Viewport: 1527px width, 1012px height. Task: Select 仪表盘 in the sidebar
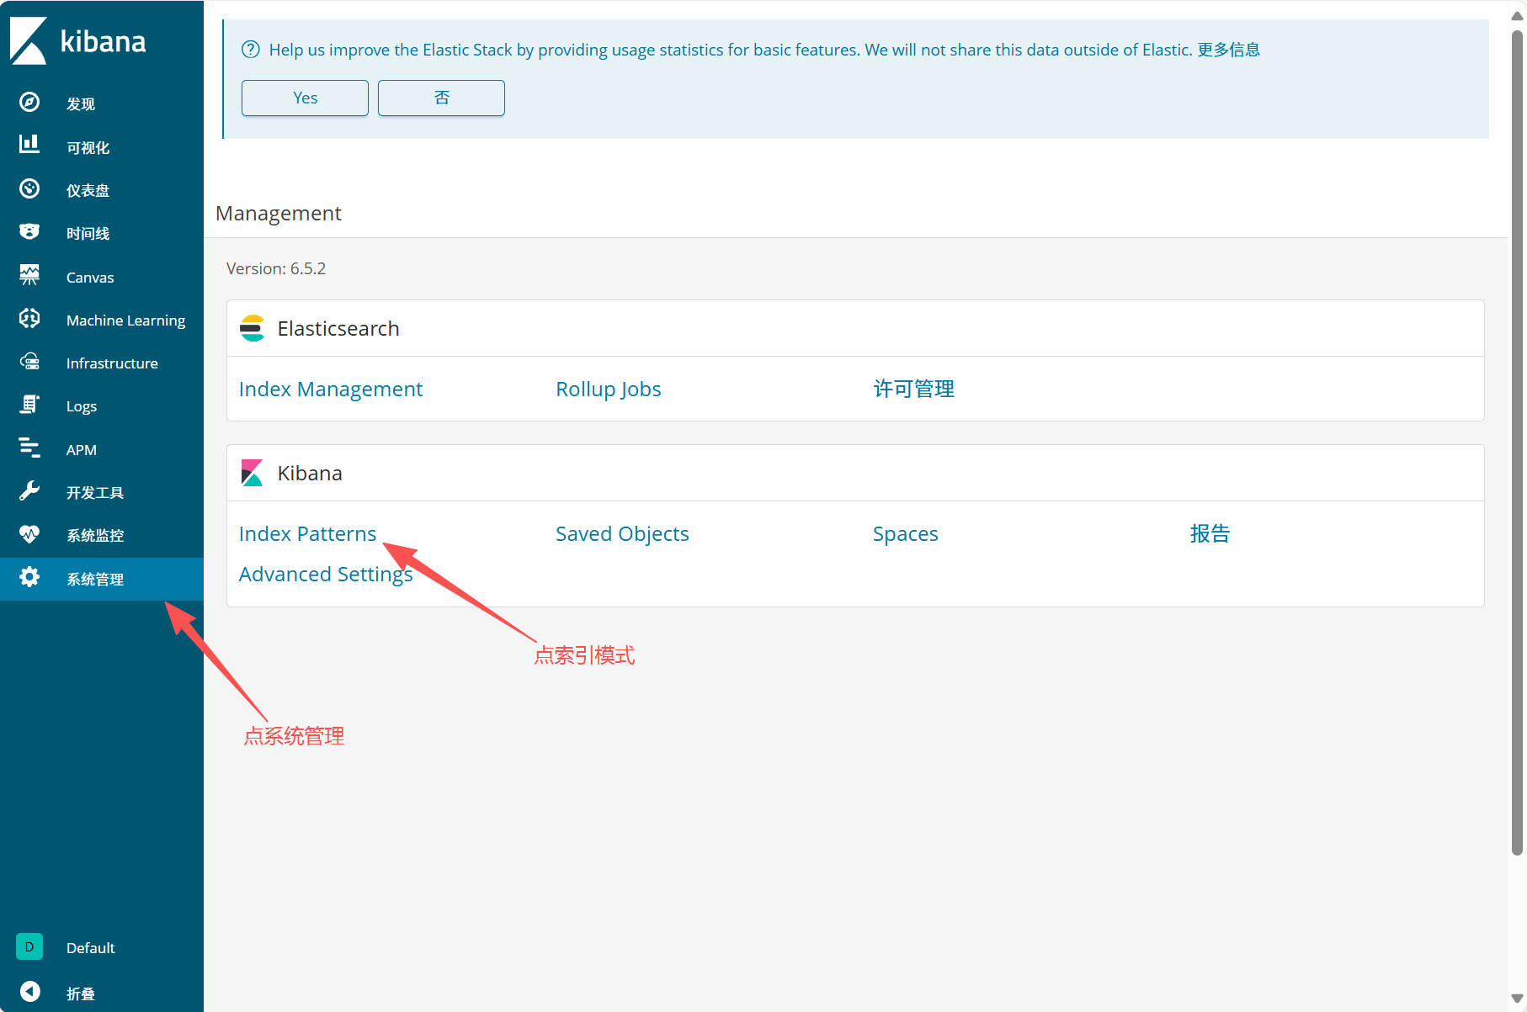point(88,191)
